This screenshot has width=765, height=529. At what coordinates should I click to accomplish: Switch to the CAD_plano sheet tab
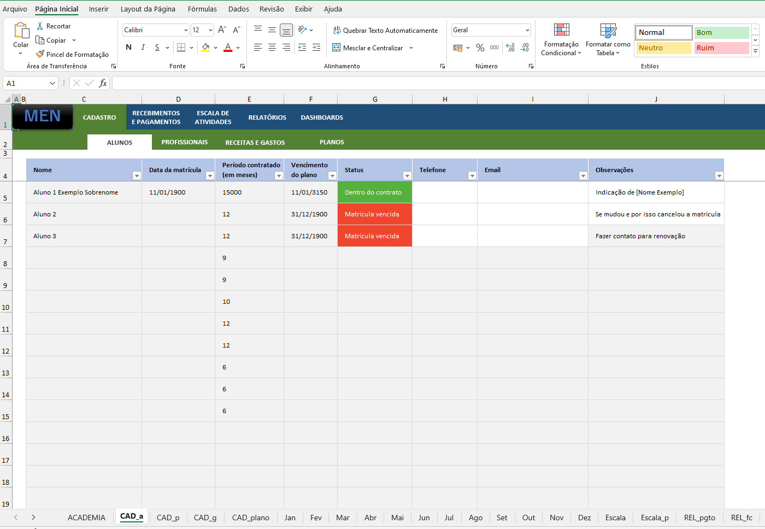(x=250, y=518)
